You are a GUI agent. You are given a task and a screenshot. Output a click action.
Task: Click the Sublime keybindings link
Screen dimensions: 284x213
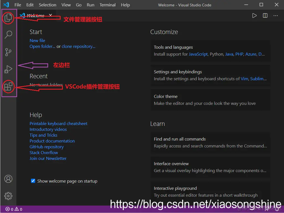(258, 79)
